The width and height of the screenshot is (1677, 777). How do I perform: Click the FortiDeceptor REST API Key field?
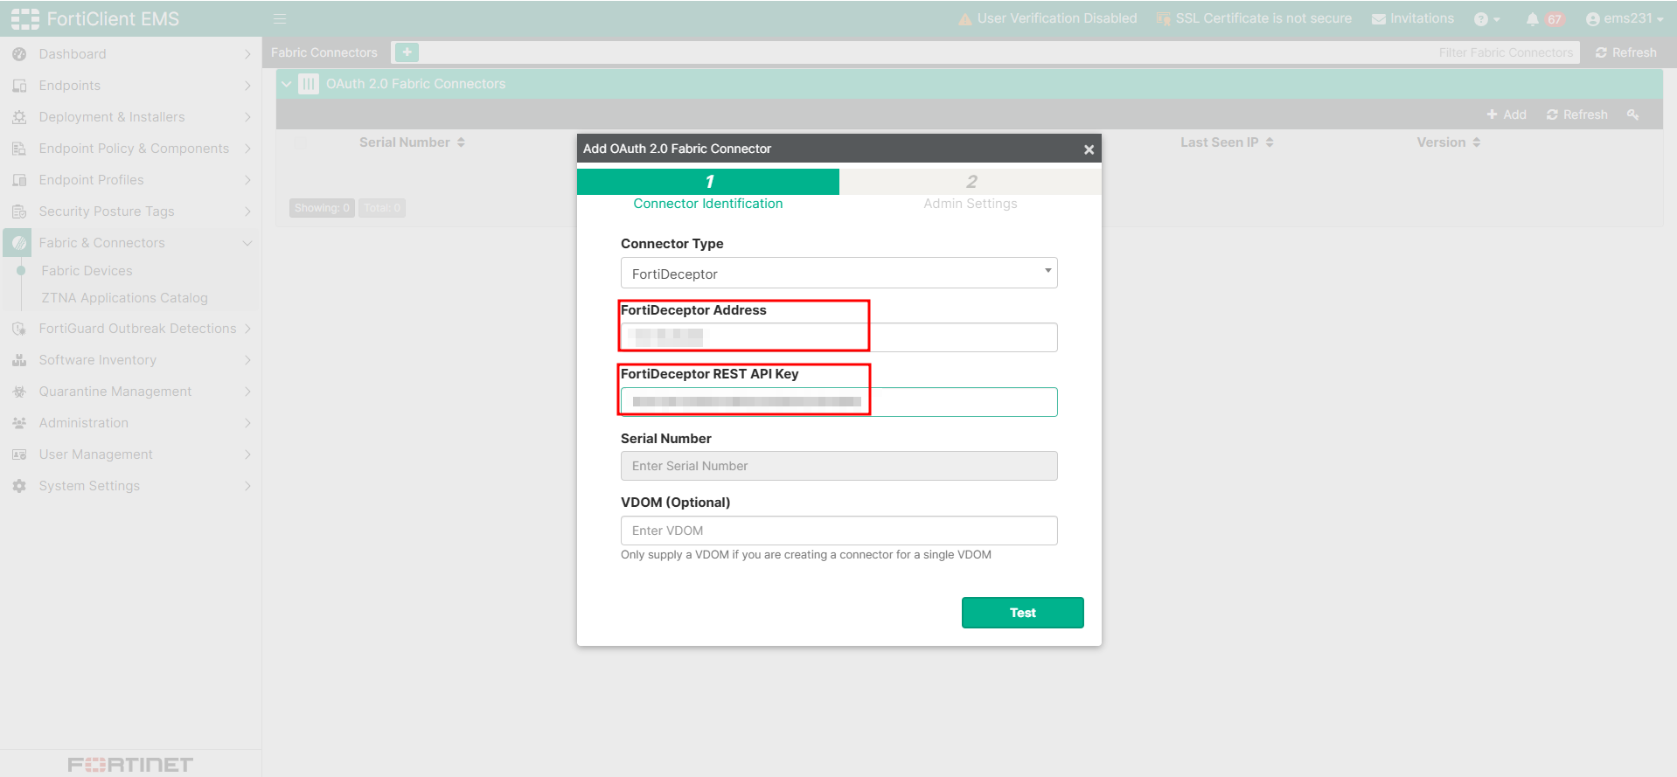coord(838,402)
